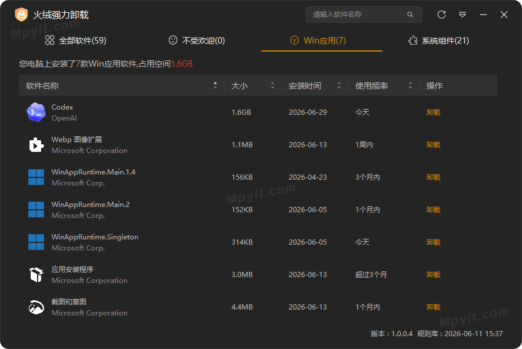Refresh the software list
The image size is (522, 349).
pyautogui.click(x=442, y=14)
